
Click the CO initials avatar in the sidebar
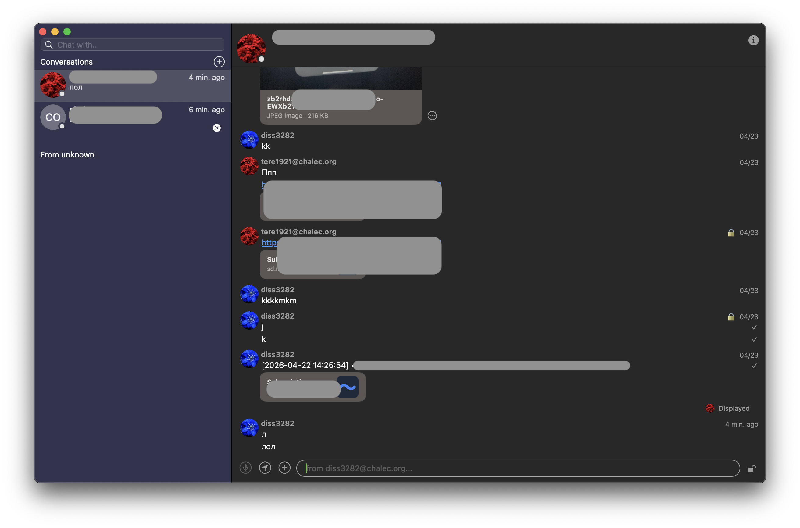(53, 117)
